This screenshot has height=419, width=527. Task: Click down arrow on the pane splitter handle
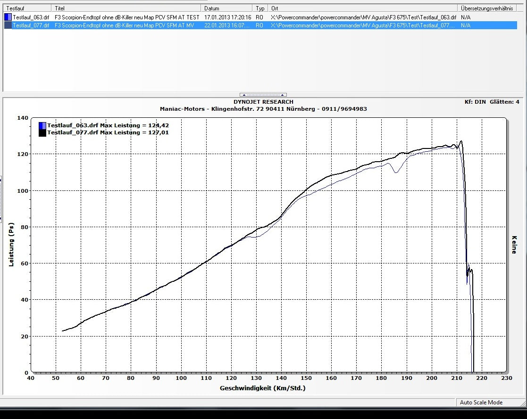282,95
